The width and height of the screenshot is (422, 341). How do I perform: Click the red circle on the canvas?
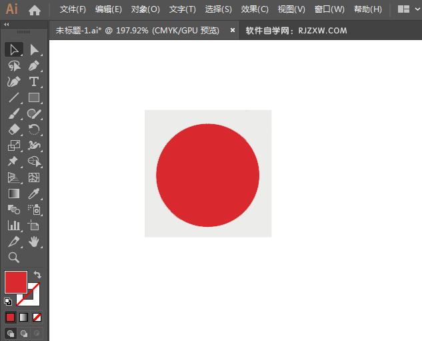[207, 175]
